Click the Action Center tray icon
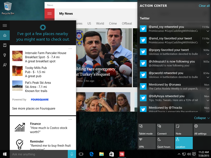This screenshot has height=158, width=211. (194, 154)
